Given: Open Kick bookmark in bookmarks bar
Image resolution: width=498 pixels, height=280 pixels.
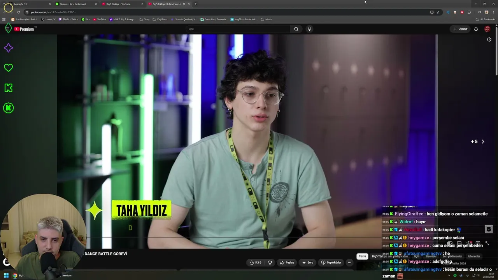Looking at the screenshot, I should tap(86, 19).
